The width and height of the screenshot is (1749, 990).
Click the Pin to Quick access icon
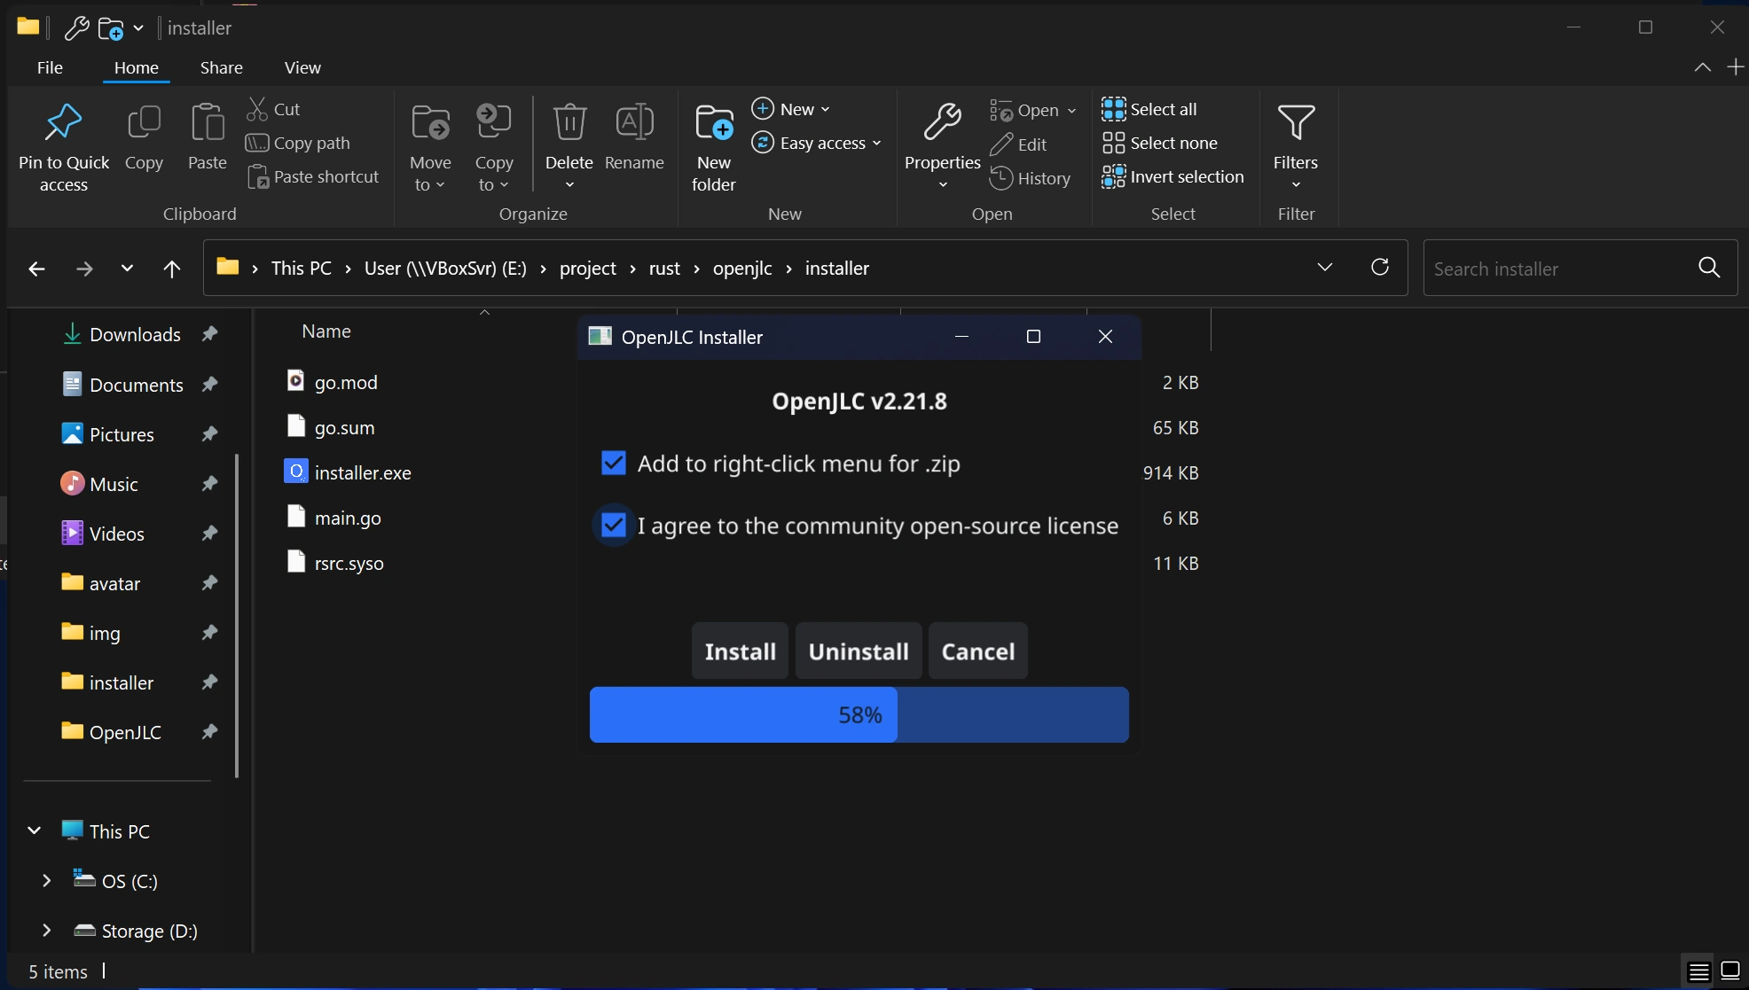point(63,122)
